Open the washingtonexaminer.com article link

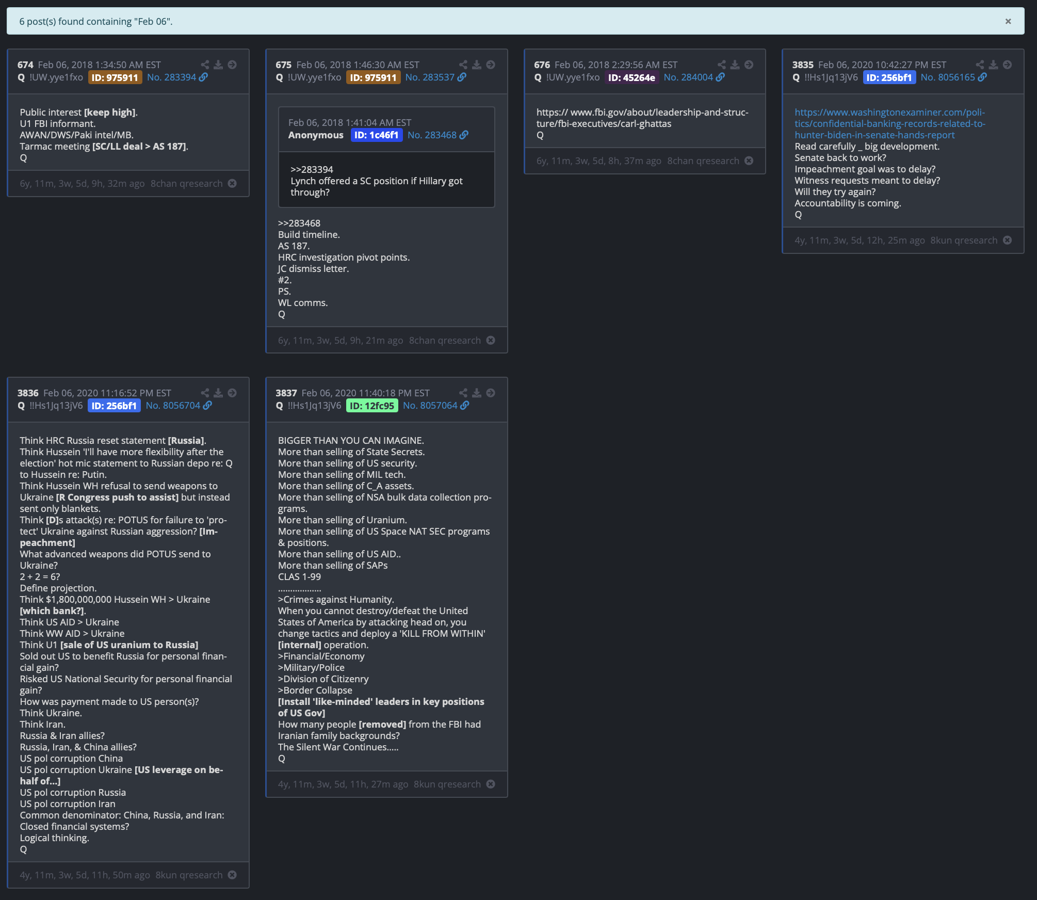pos(890,123)
